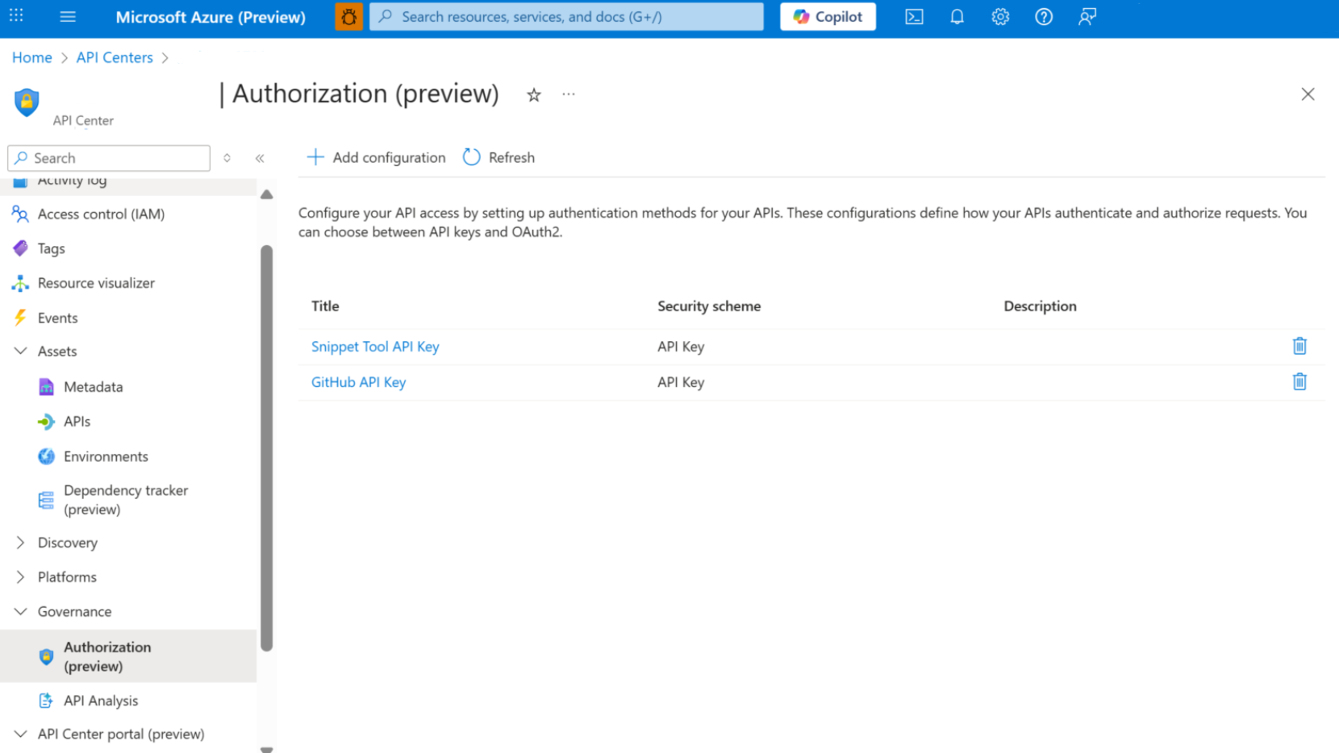Open the feedback icon in top bar

click(x=1087, y=16)
